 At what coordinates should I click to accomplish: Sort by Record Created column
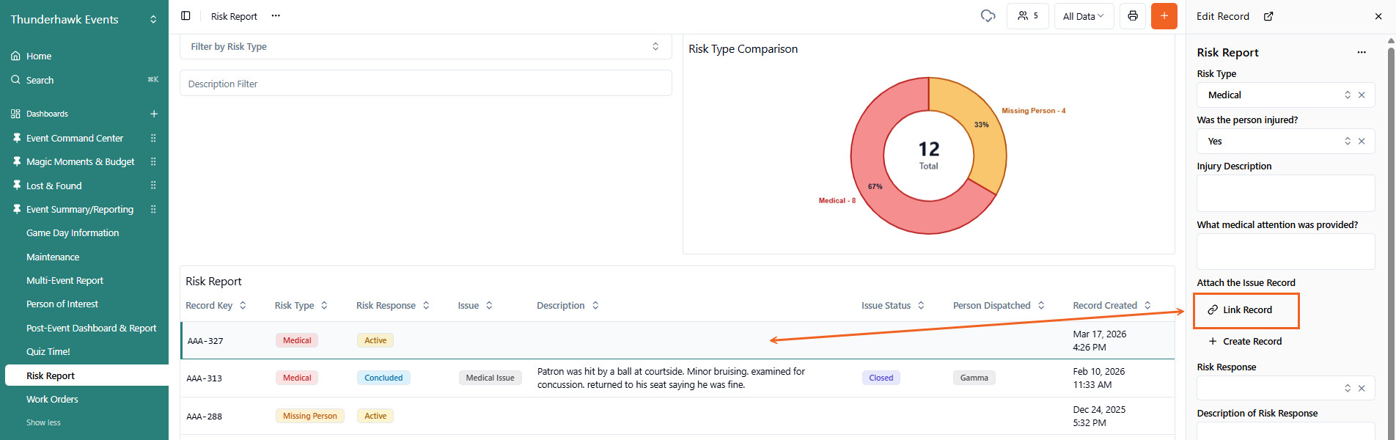coord(1147,306)
